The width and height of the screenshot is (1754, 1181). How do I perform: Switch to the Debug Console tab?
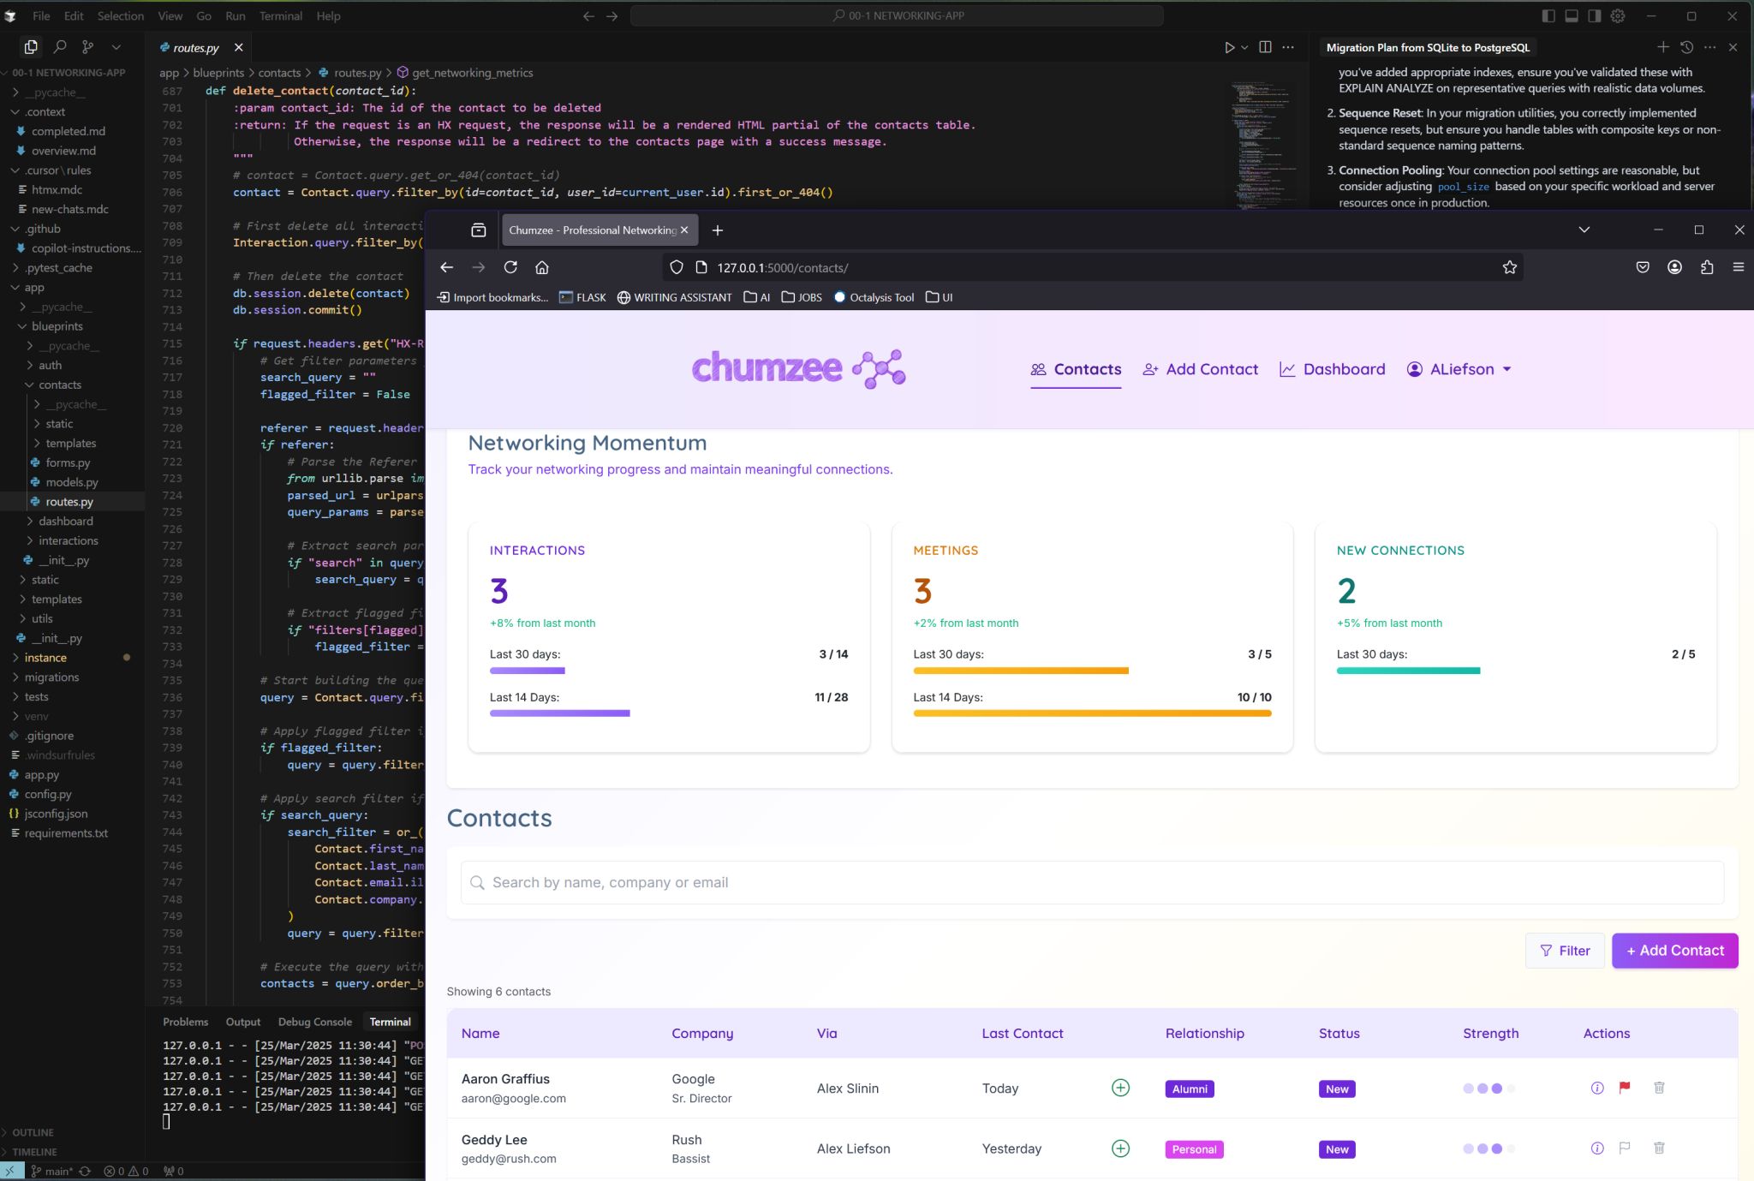pyautogui.click(x=314, y=1022)
